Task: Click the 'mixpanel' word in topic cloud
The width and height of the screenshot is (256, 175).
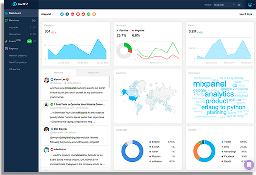Action: pyautogui.click(x=209, y=84)
